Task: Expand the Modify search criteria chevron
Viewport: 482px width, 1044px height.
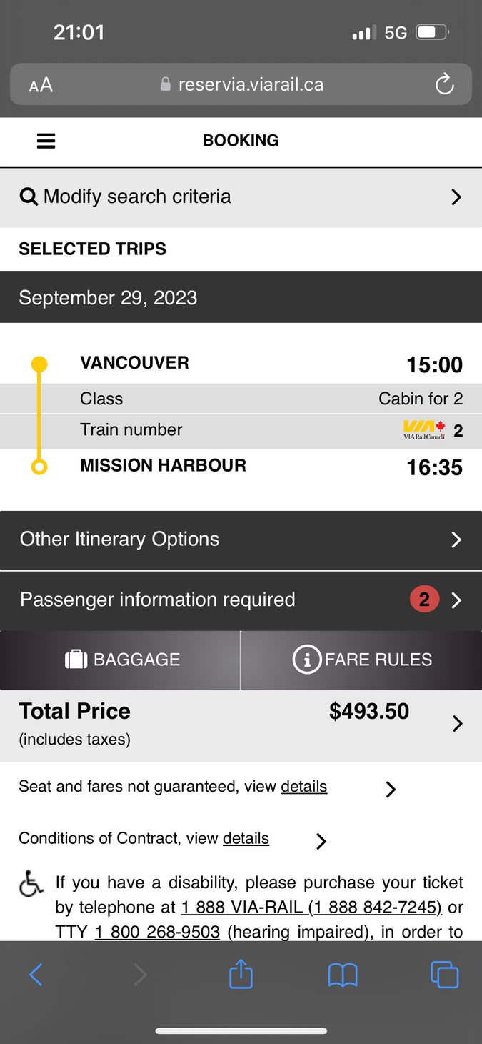Action: 456,197
